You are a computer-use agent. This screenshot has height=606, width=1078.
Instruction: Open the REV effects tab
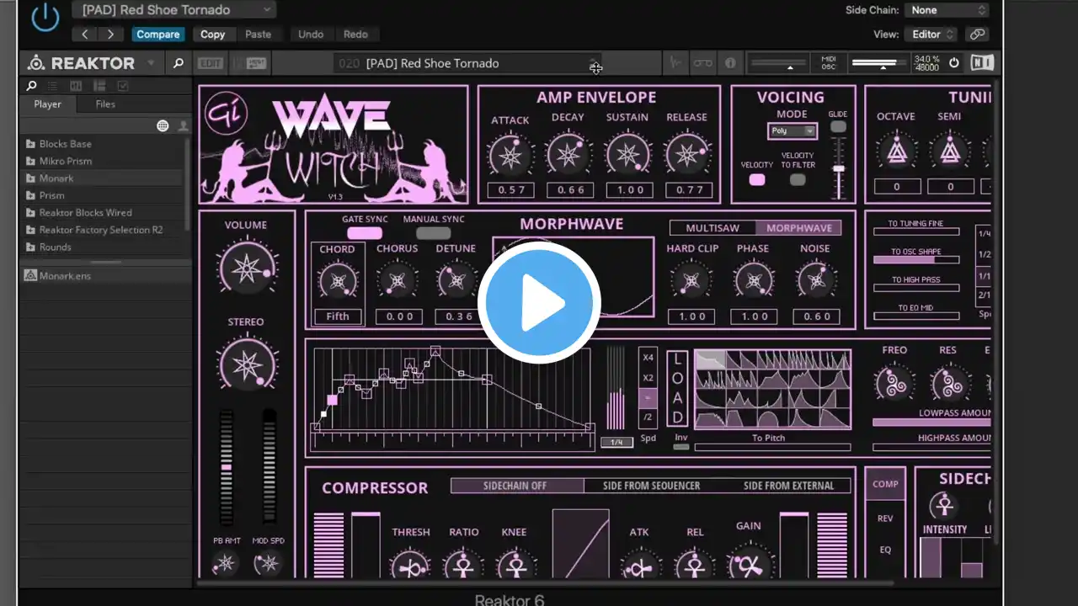[x=885, y=518]
